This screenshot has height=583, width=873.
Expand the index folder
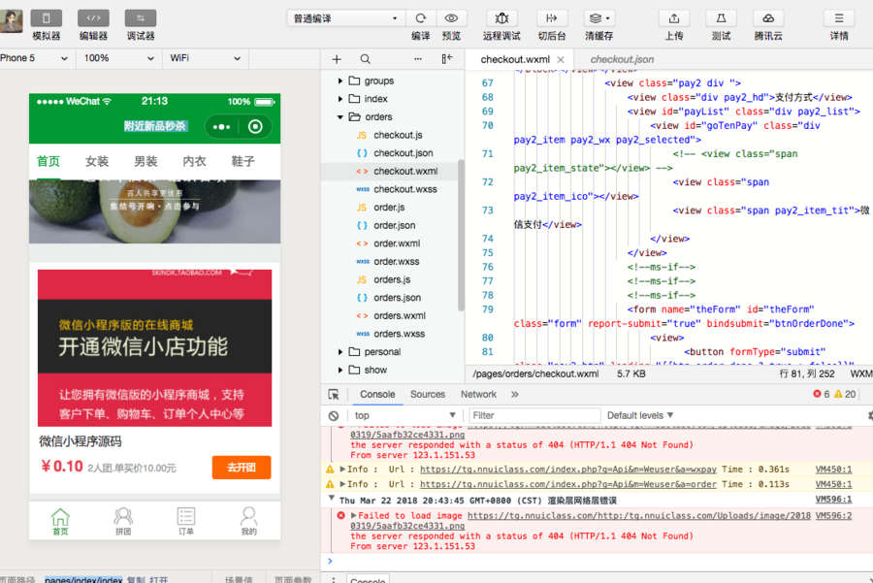(340, 99)
